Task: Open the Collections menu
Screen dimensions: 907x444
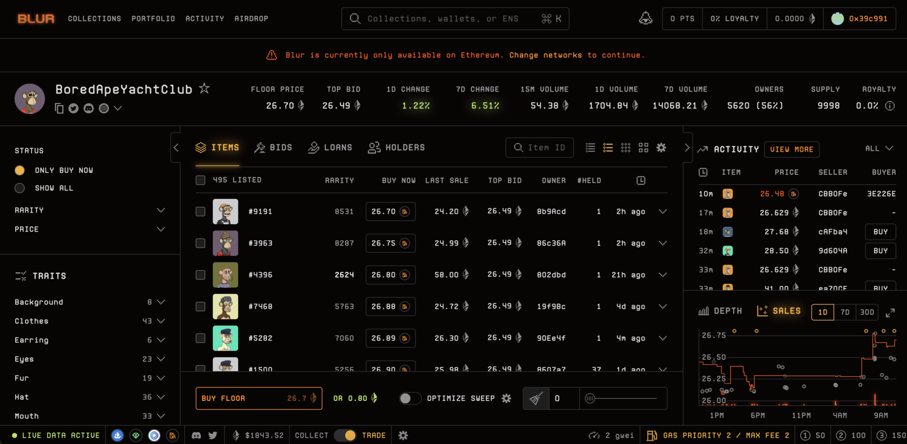Action: tap(94, 18)
